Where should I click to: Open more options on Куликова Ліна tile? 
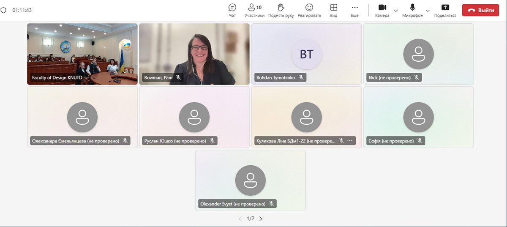click(x=350, y=141)
